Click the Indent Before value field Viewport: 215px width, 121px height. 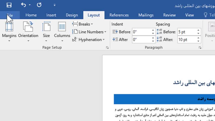pos(141,32)
